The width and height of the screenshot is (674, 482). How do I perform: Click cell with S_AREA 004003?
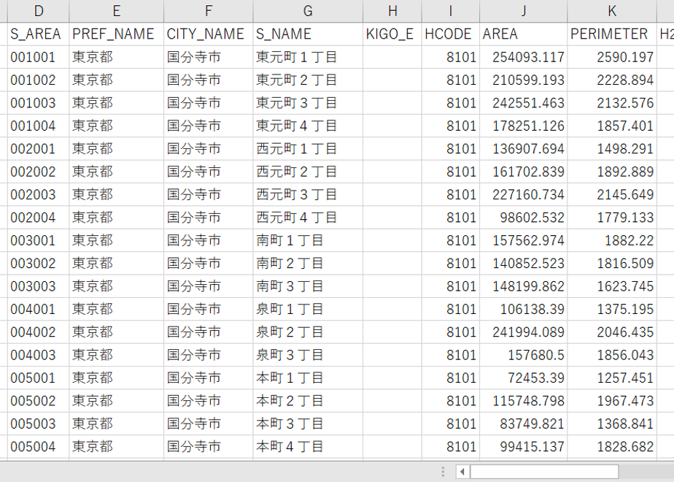point(38,355)
